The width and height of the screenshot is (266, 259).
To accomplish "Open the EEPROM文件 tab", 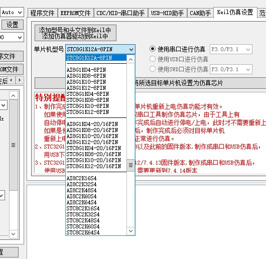I will point(75,13).
